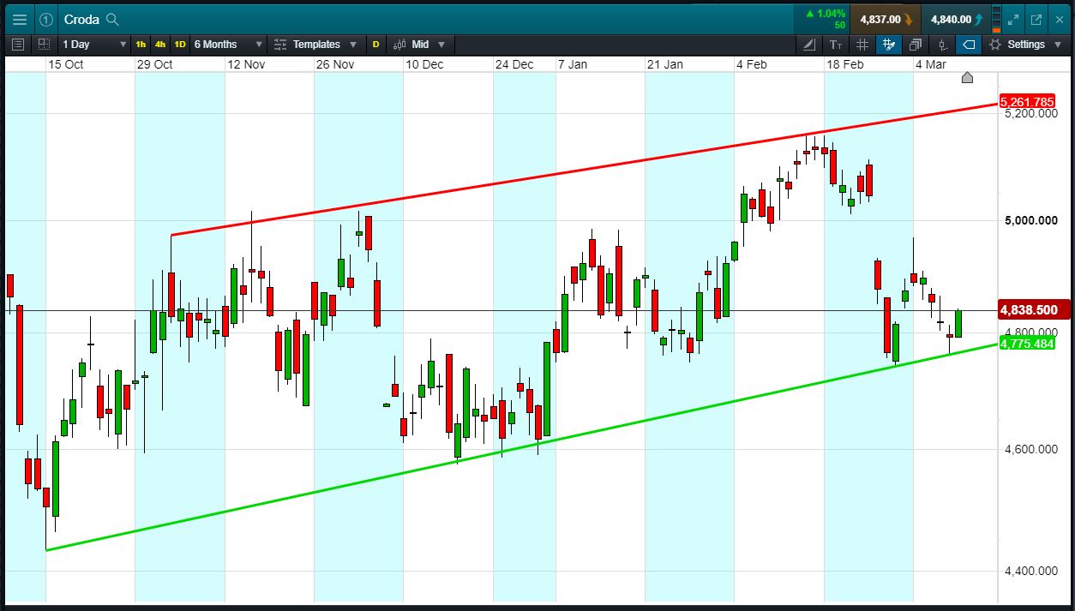Click the circled number 1 link-group icon

(x=46, y=19)
